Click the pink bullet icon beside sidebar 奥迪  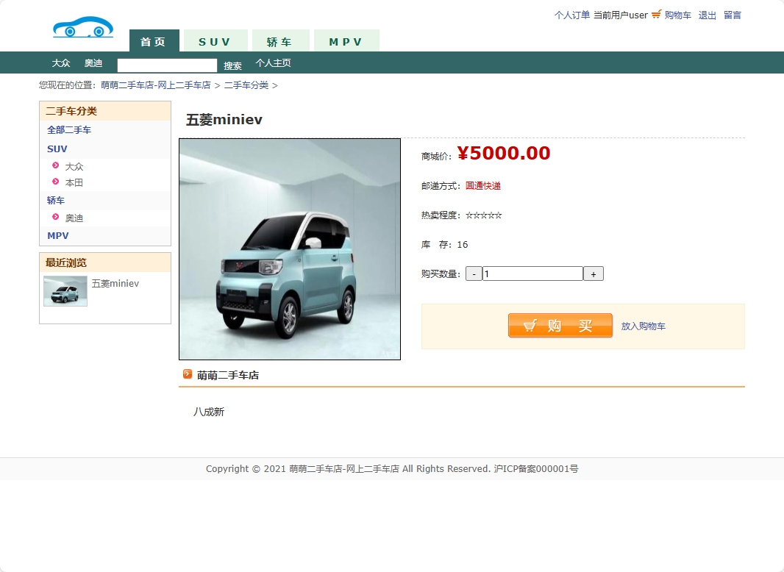tap(55, 217)
